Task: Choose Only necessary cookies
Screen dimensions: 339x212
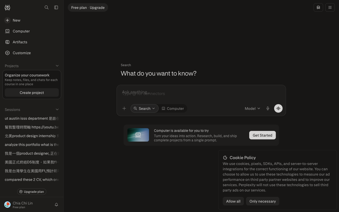Action: click(x=263, y=201)
